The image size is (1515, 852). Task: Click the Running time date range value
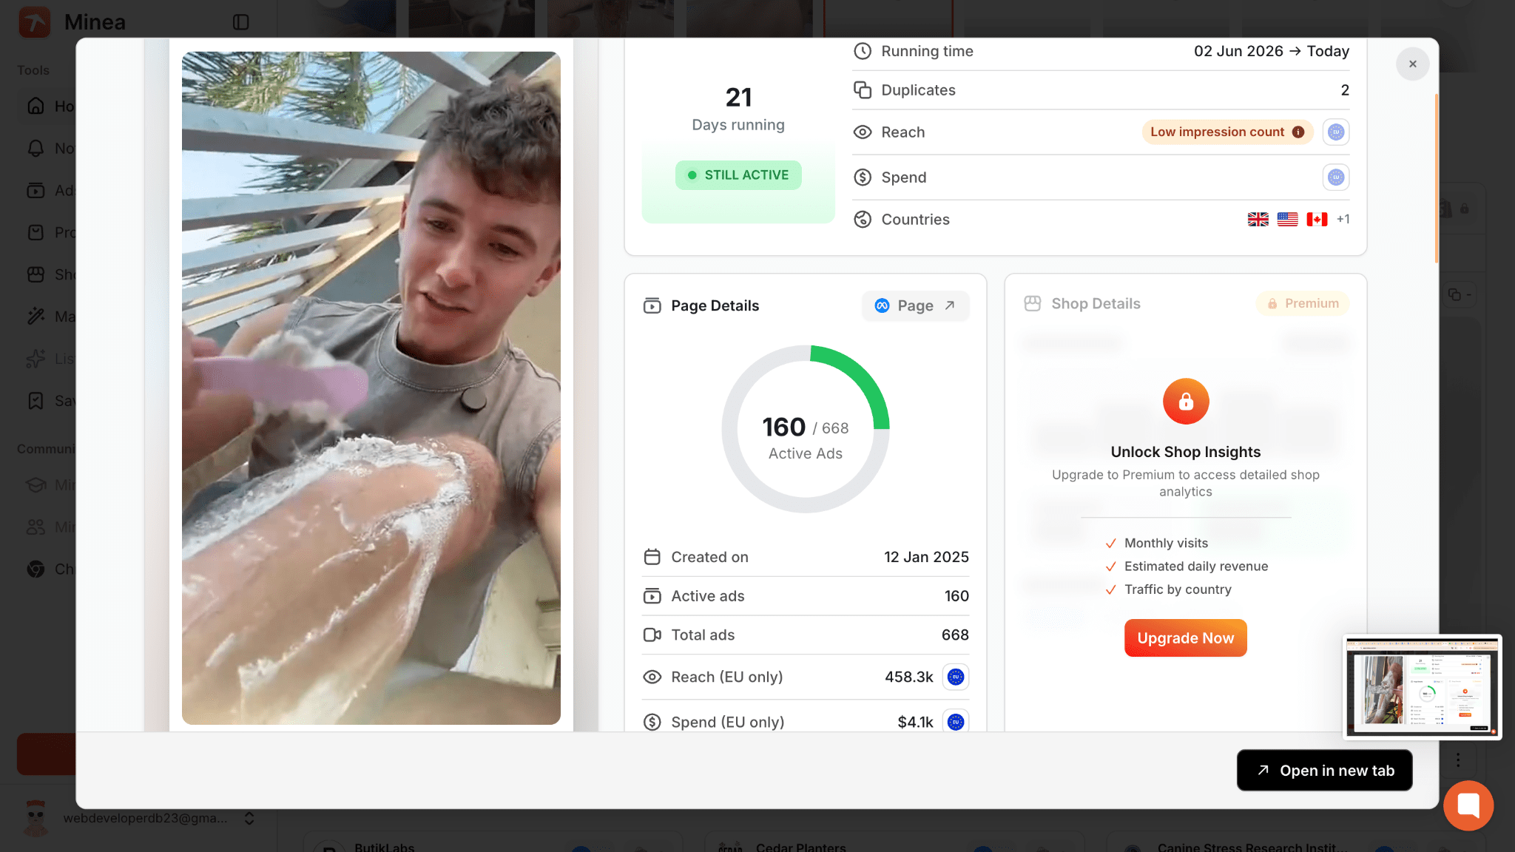click(1271, 51)
